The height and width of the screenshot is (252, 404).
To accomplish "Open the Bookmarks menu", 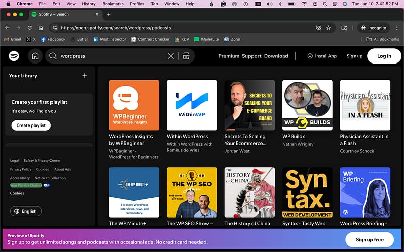I will coord(113,4).
